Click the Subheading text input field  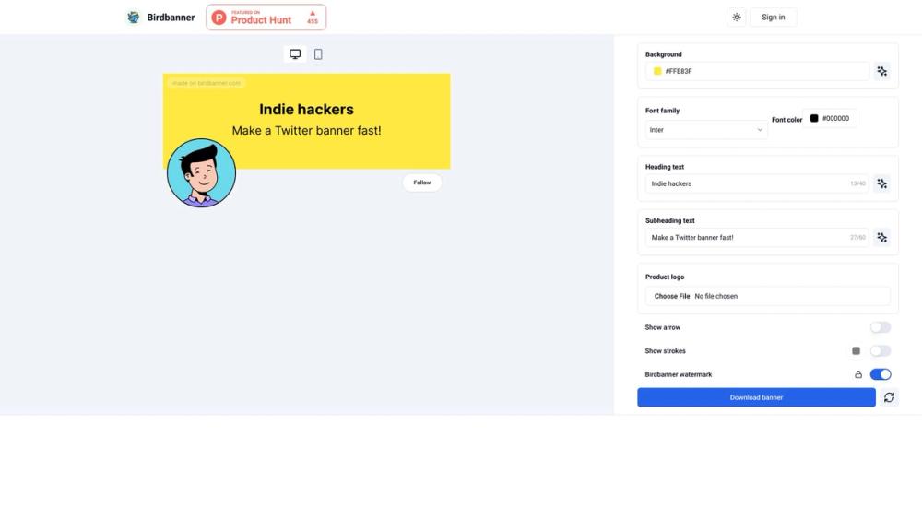(x=757, y=238)
